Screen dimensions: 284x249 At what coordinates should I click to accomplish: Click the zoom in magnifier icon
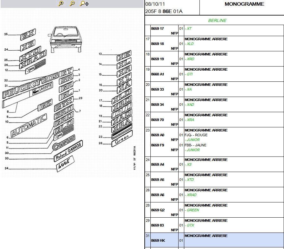(61, 3)
